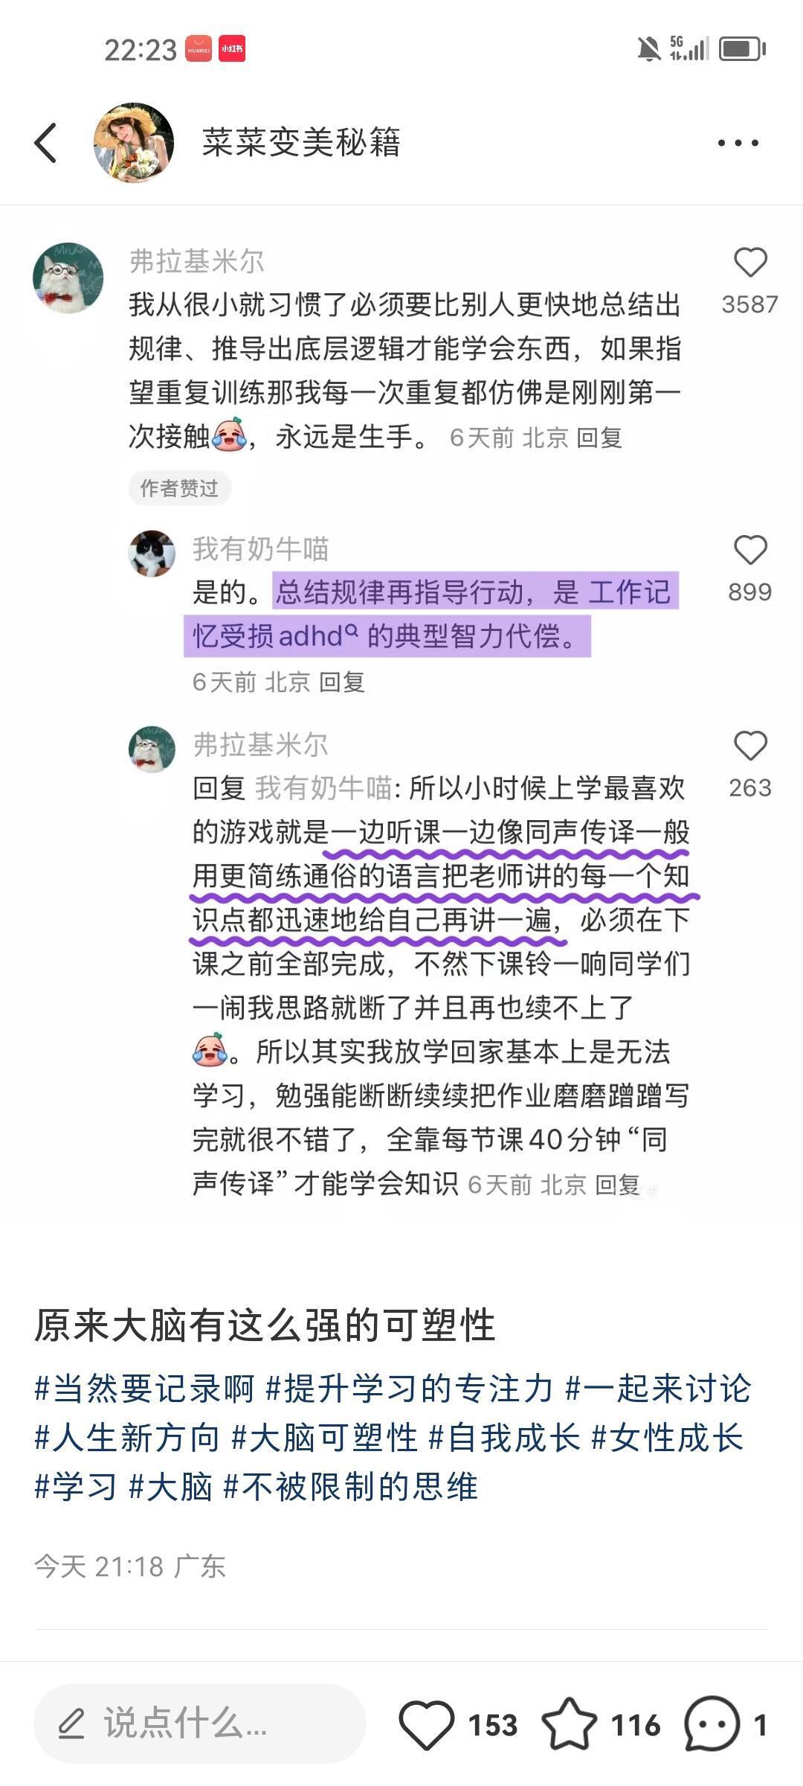
Task: Open comments via the speech bubble icon
Action: point(712,1723)
